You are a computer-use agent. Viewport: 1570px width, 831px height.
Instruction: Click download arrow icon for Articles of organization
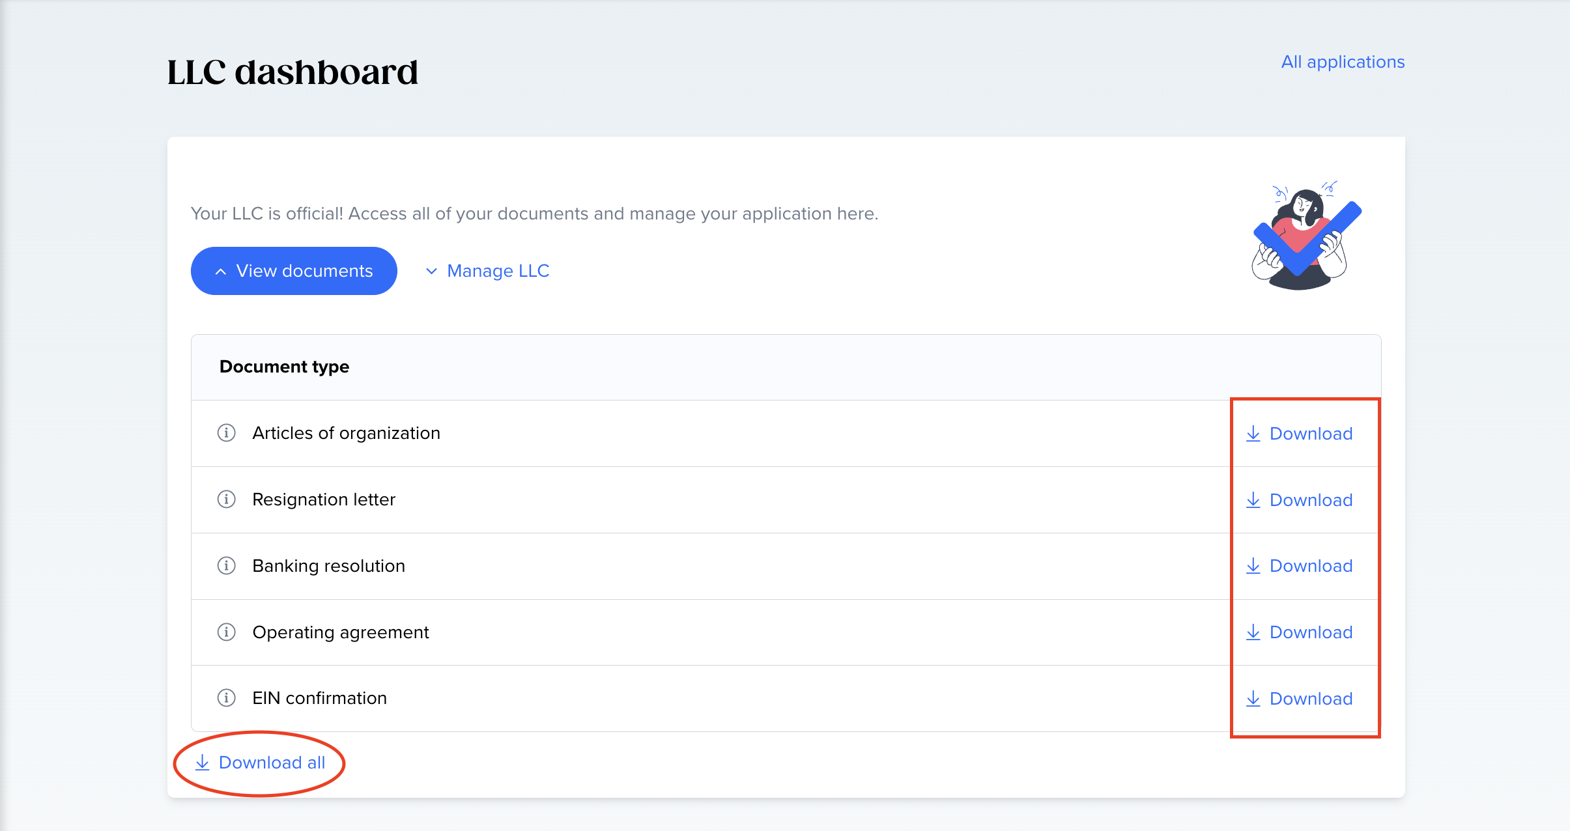tap(1253, 434)
